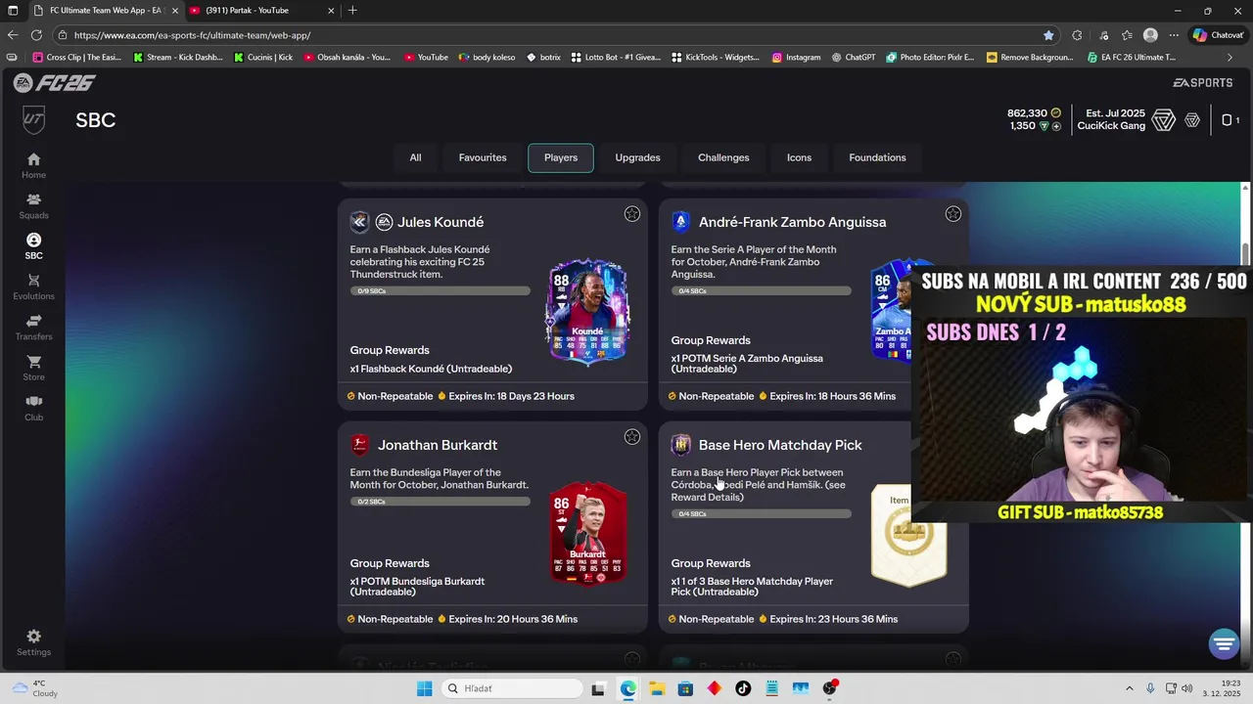Click Burkardt 0/2 SBCs progress bar
The height and width of the screenshot is (704, 1253).
(441, 502)
